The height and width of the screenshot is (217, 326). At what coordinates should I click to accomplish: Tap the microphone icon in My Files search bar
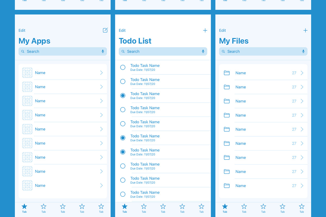coord(303,51)
